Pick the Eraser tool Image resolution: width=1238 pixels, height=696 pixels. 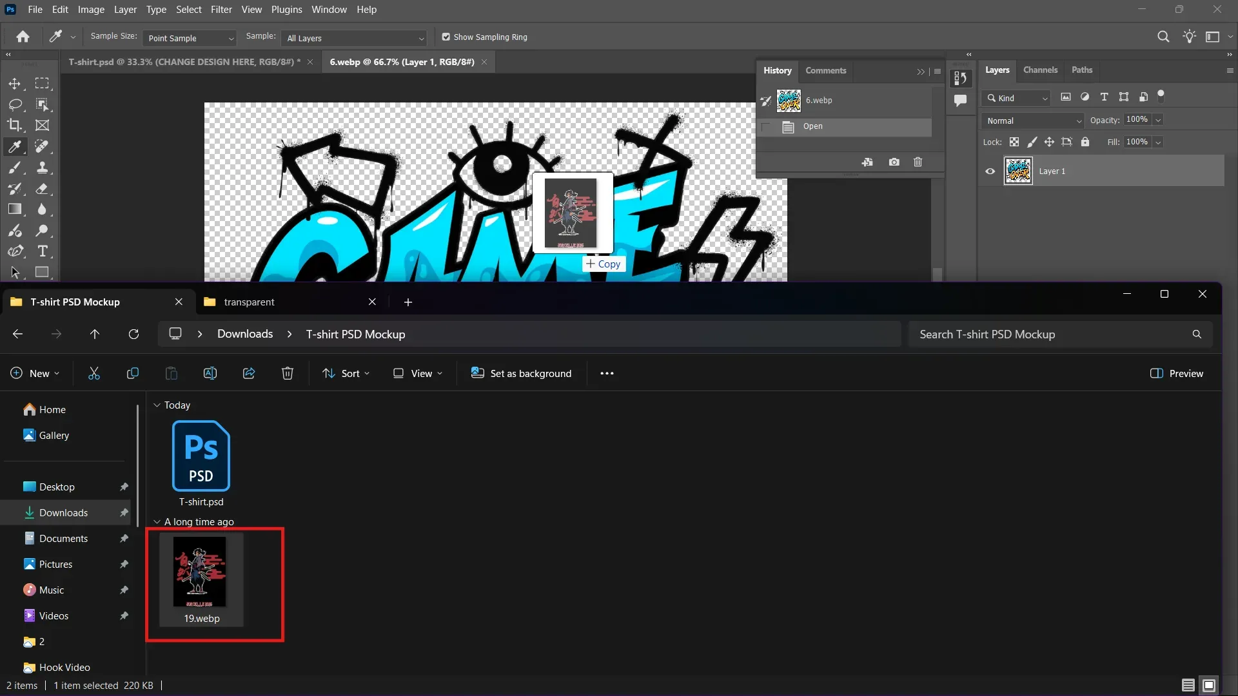[x=43, y=189]
